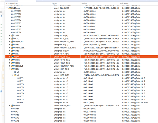Click the INT4 bitfield icon
The width and height of the screenshot is (158, 123).
click(18, 87)
